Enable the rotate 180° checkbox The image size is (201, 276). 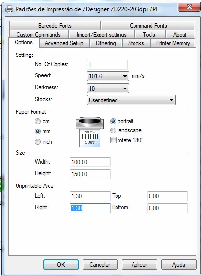click(x=113, y=140)
